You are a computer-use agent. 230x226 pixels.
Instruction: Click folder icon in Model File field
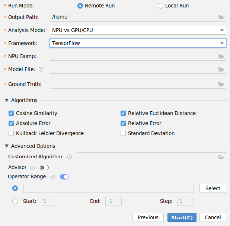(221, 69)
